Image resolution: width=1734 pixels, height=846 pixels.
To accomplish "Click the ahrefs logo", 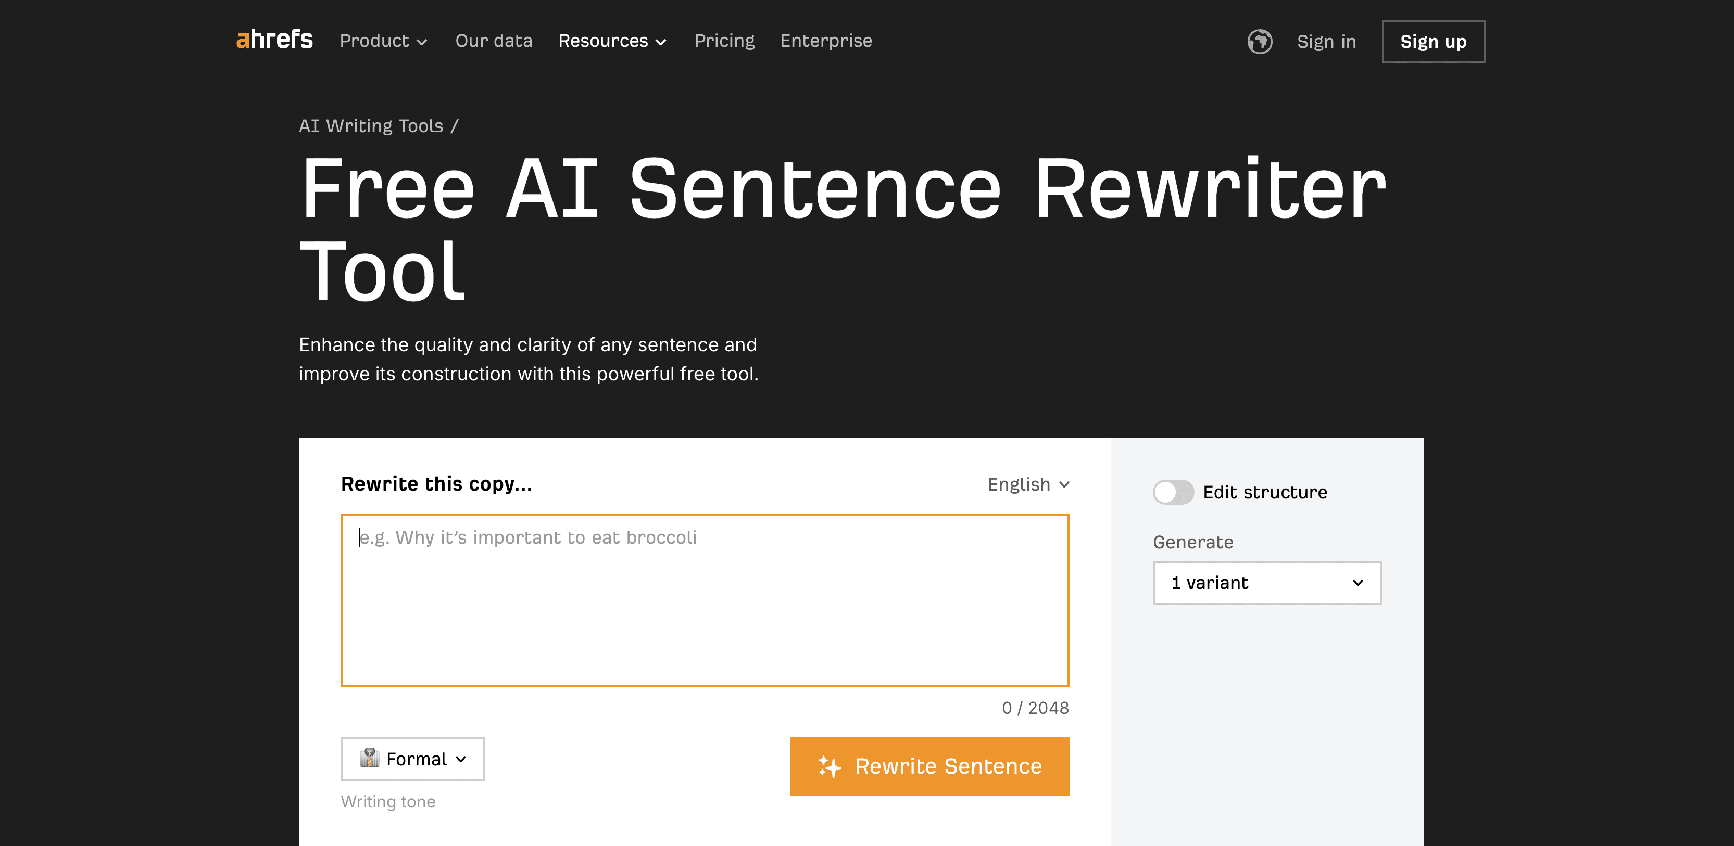I will point(273,41).
